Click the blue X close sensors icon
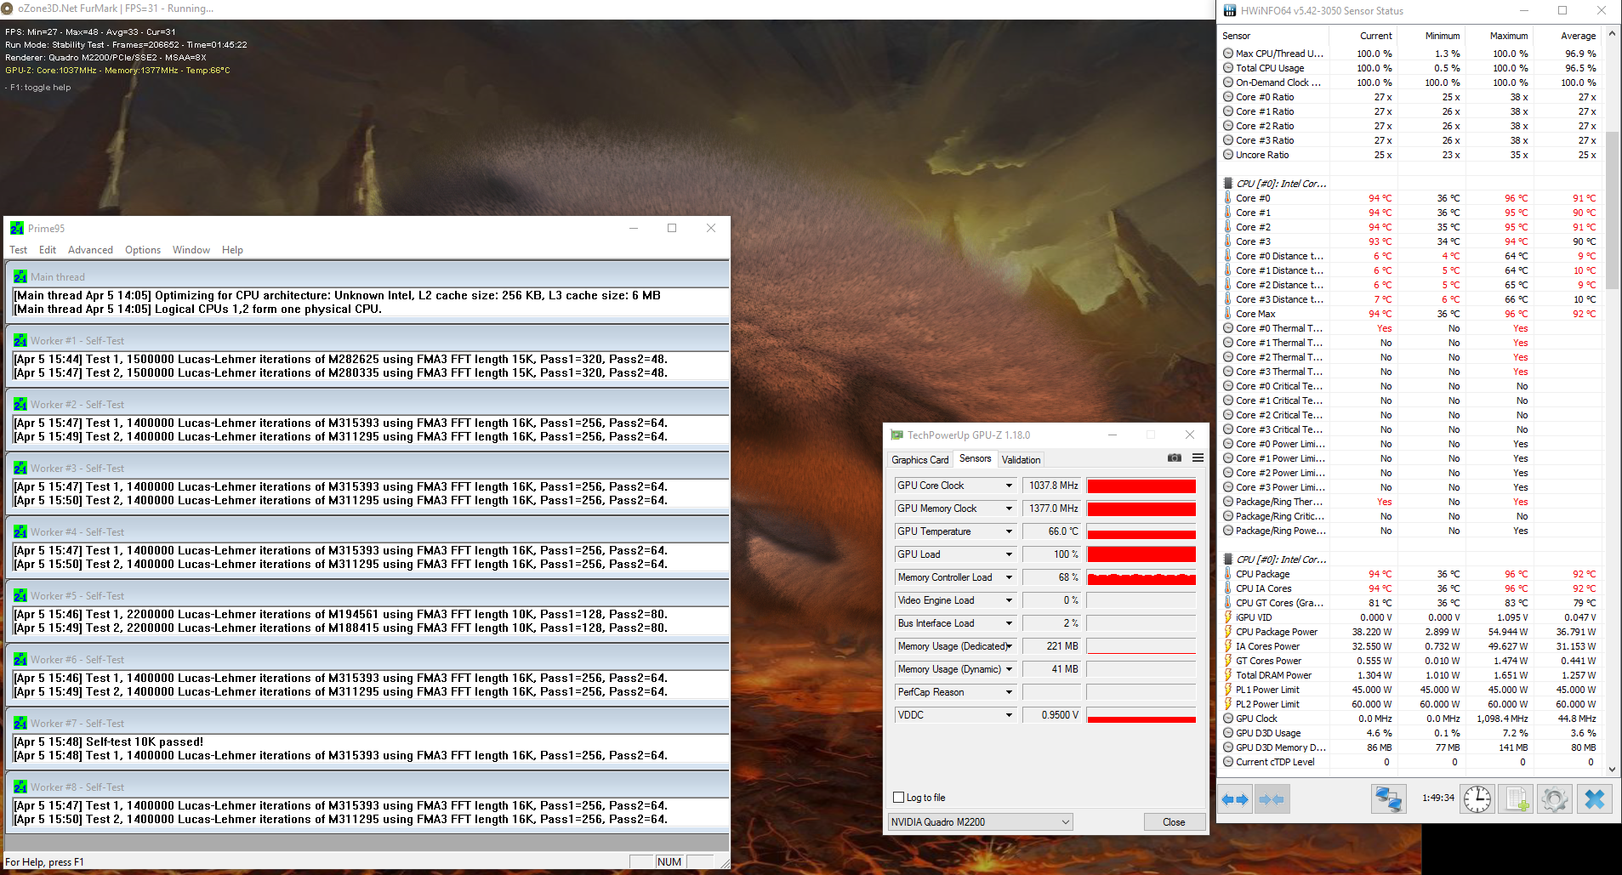The image size is (1622, 875). pyautogui.click(x=1595, y=799)
